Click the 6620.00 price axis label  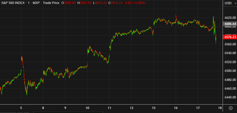point(230,18)
